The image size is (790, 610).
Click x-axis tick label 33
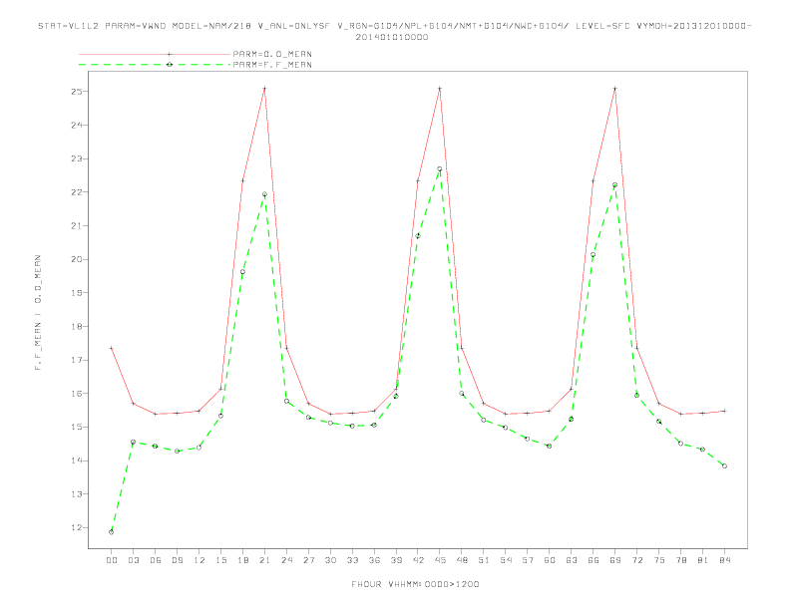(x=353, y=560)
